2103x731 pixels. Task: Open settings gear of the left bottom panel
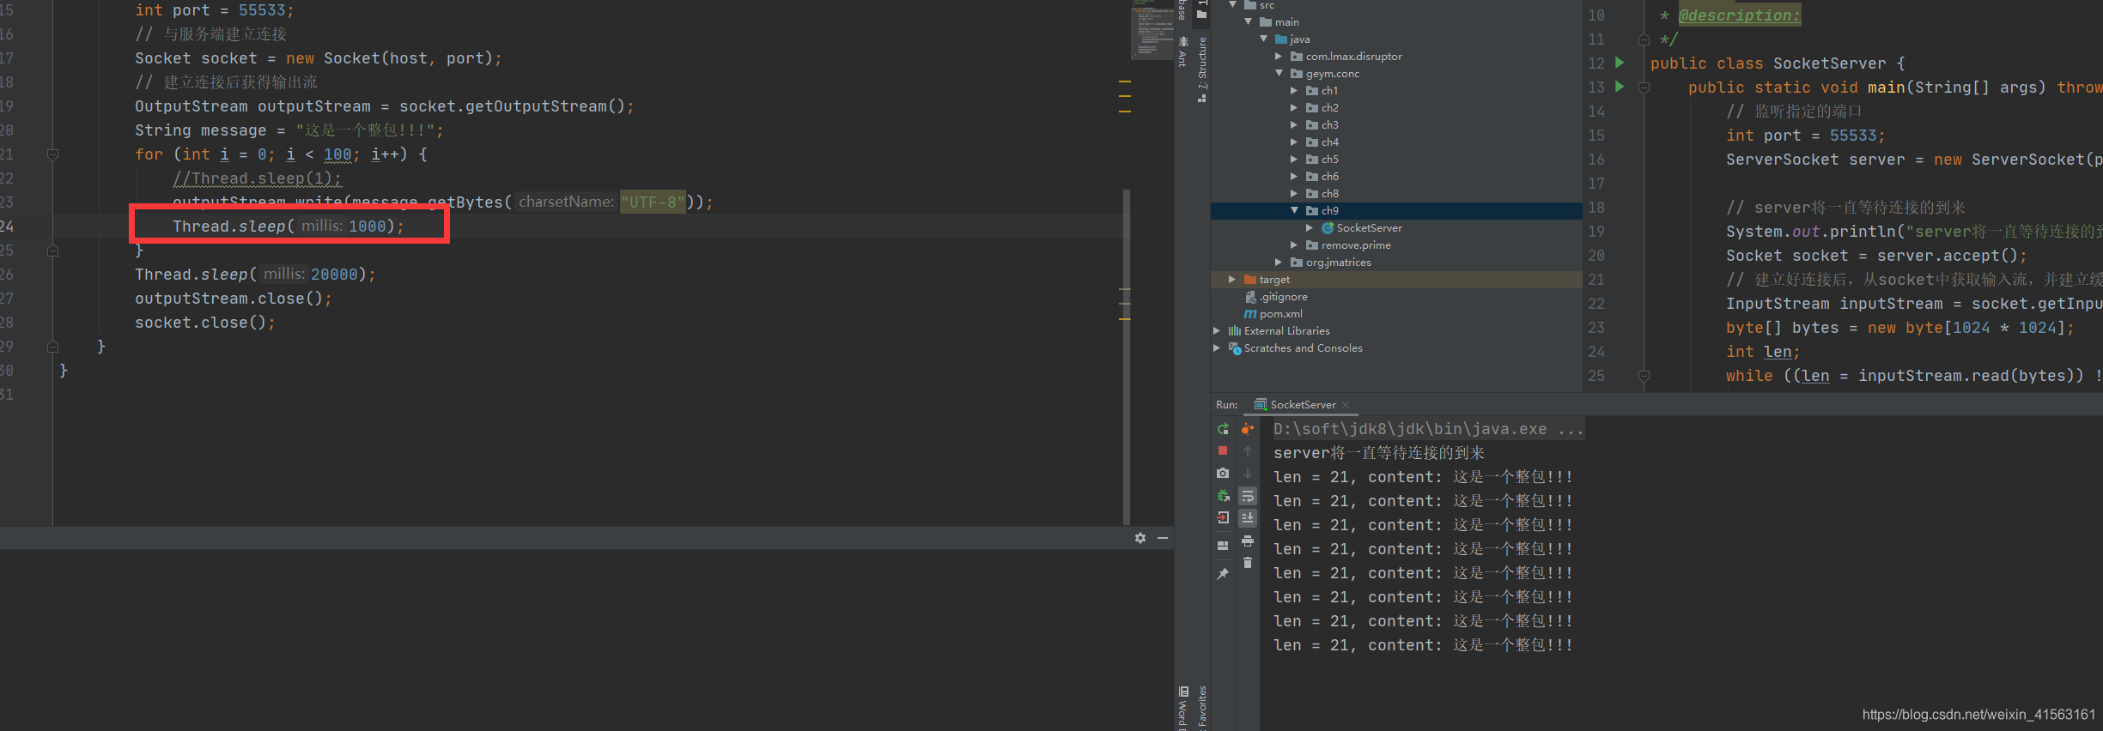tap(1140, 538)
